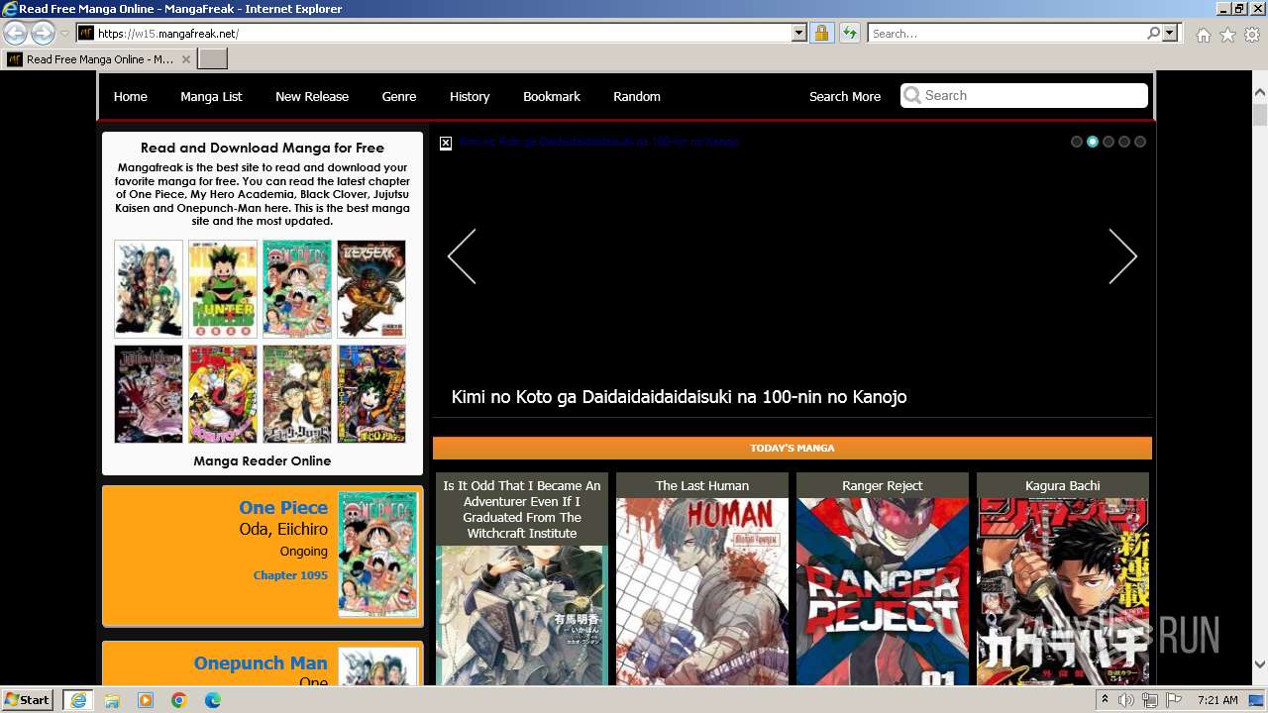This screenshot has width=1268, height=713.
Task: Show the previous slide with left arrow
Action: [462, 256]
